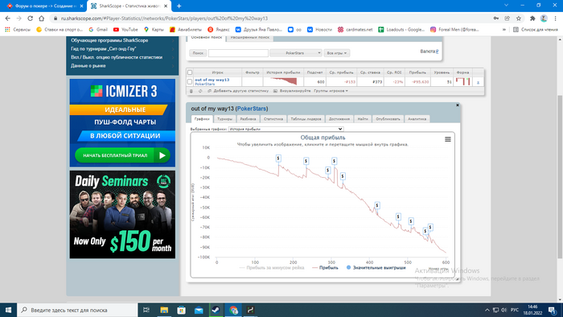The width and height of the screenshot is (563, 317).
Task: Open the Windows Start menu
Action: point(8,310)
